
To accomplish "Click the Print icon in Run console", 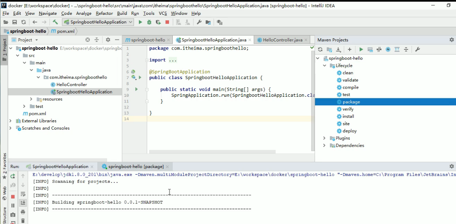I will coord(23,212).
